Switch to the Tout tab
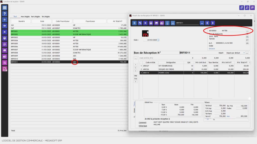The width and height of the screenshot is (257, 144). (x=15, y=16)
